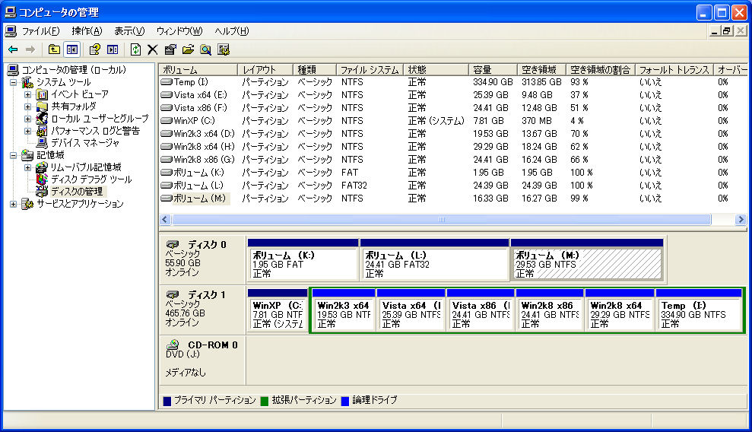Click the open folder toolbar icon
This screenshot has height=432, width=752.
[x=188, y=49]
